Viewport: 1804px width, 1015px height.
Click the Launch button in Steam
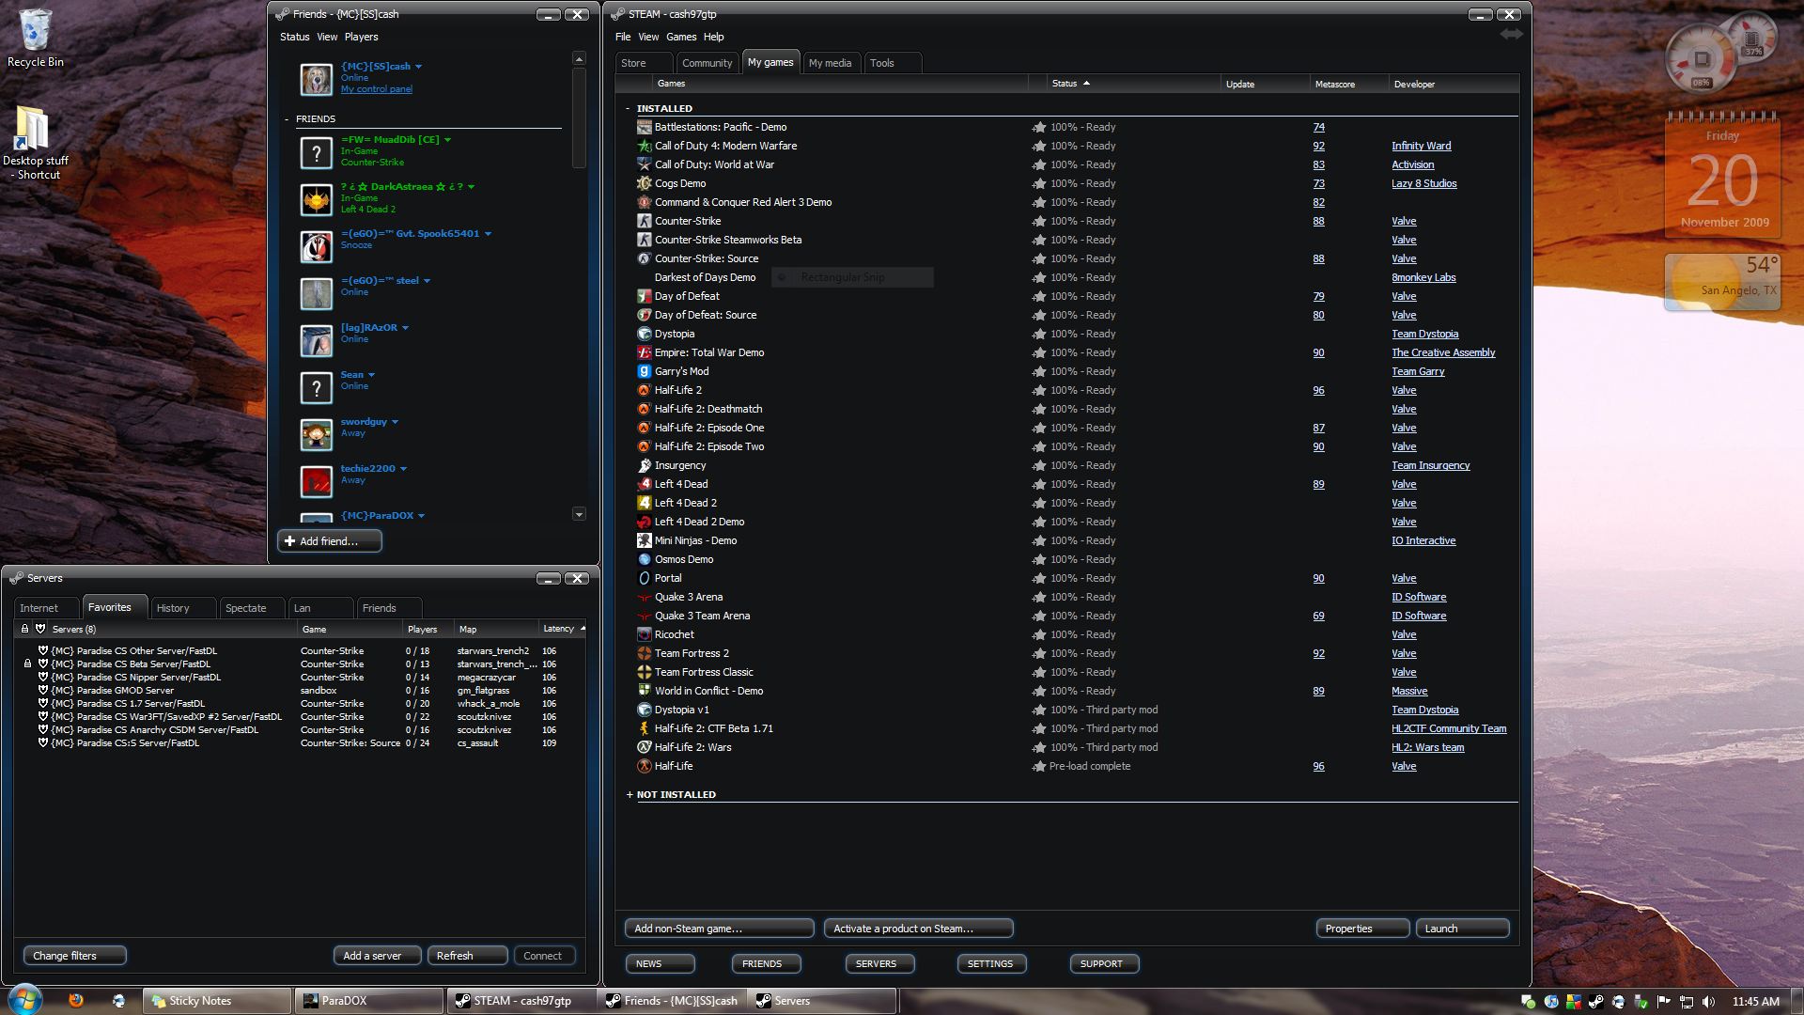(1462, 929)
